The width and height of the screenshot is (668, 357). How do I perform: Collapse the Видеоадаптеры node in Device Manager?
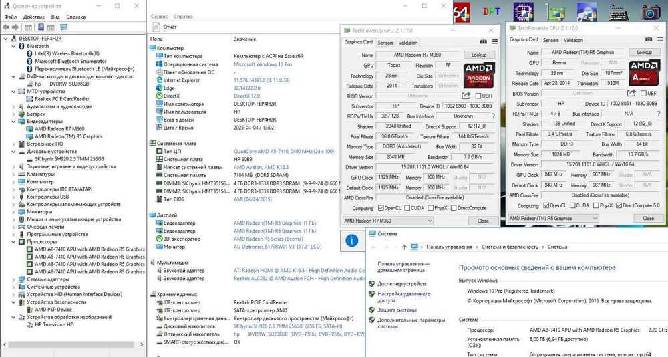[13, 122]
